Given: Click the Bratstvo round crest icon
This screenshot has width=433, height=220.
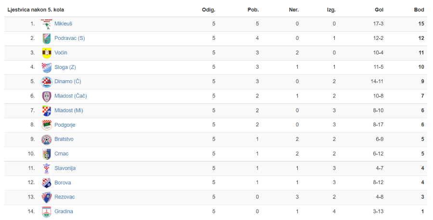Looking at the screenshot, I should click(x=46, y=140).
